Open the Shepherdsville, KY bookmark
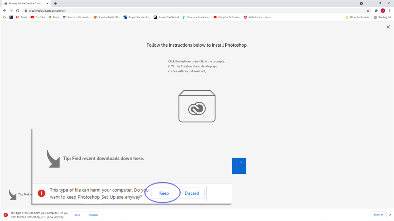The width and height of the screenshot is (394, 221). point(107,17)
